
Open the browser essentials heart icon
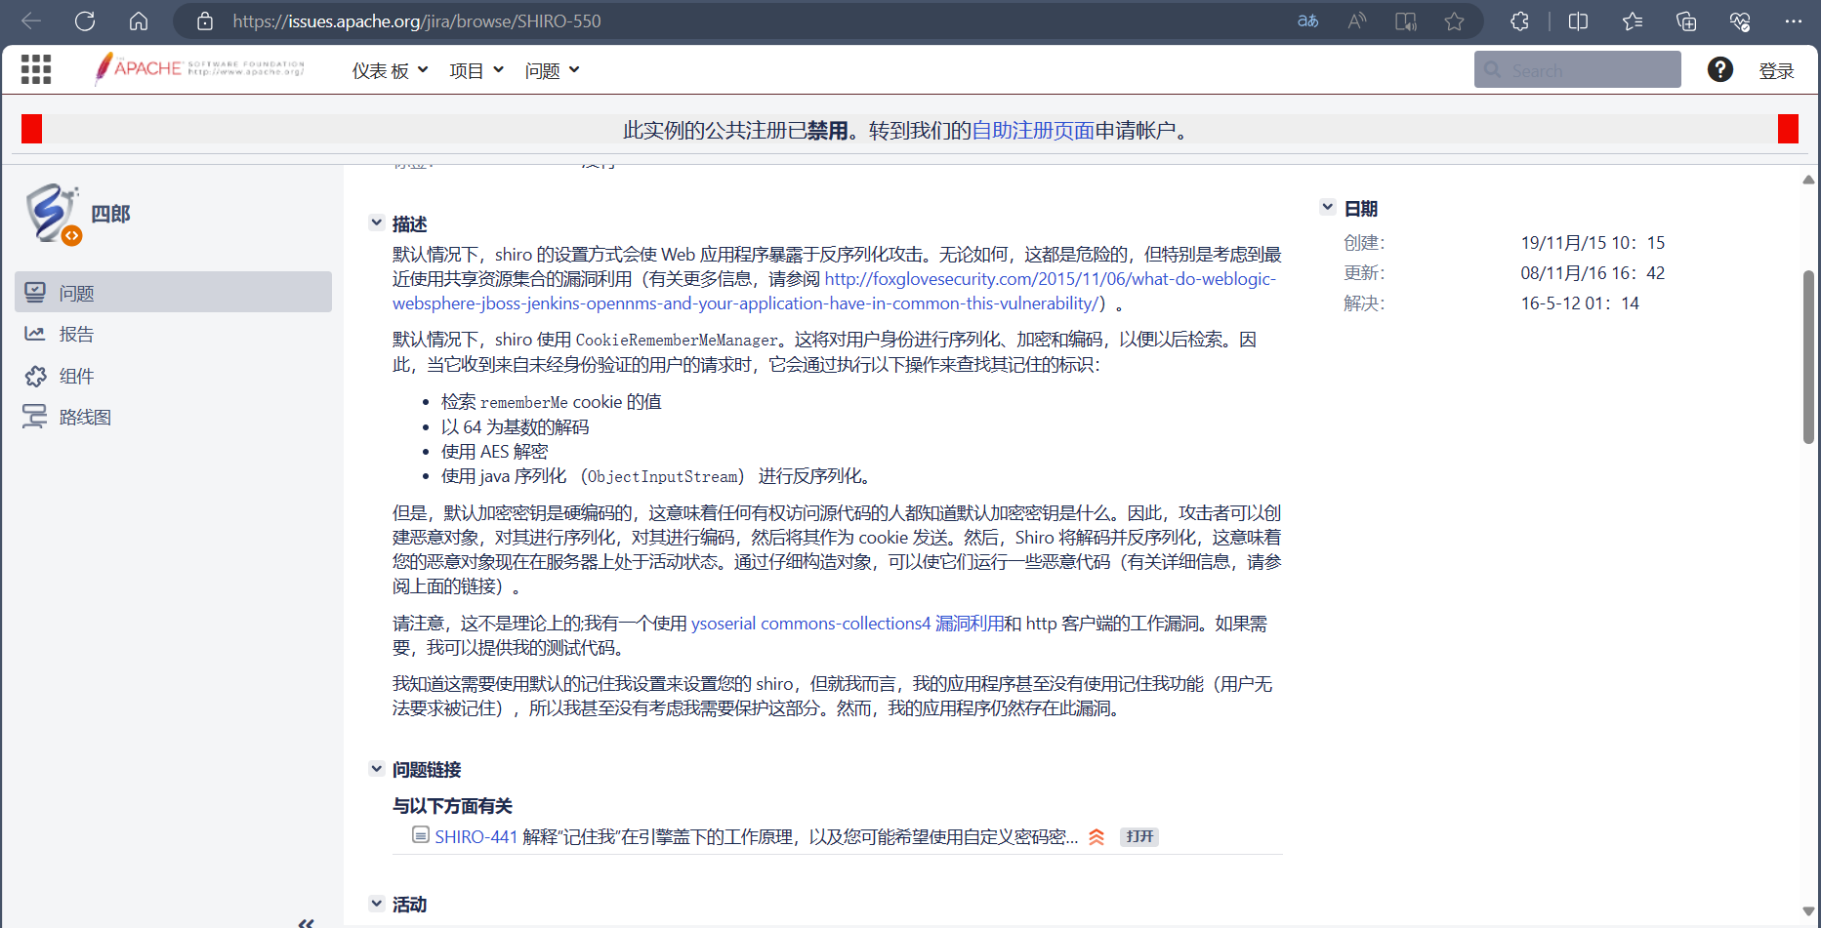tap(1740, 21)
